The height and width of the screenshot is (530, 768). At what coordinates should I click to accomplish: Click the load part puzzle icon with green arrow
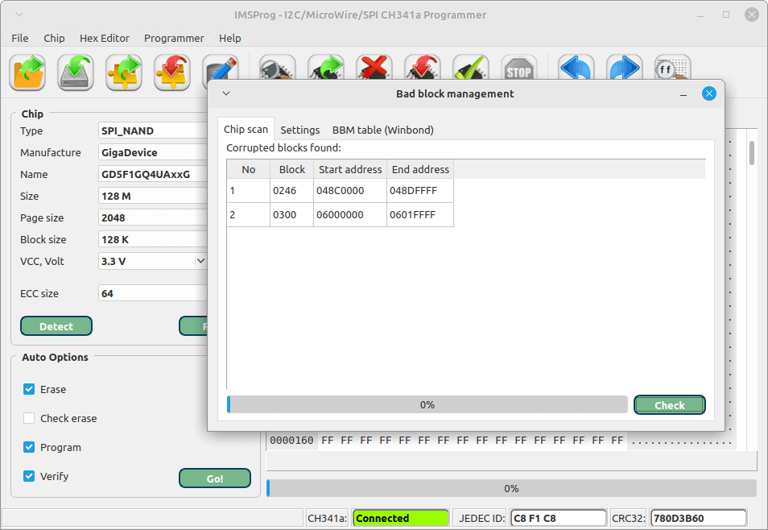point(124,72)
